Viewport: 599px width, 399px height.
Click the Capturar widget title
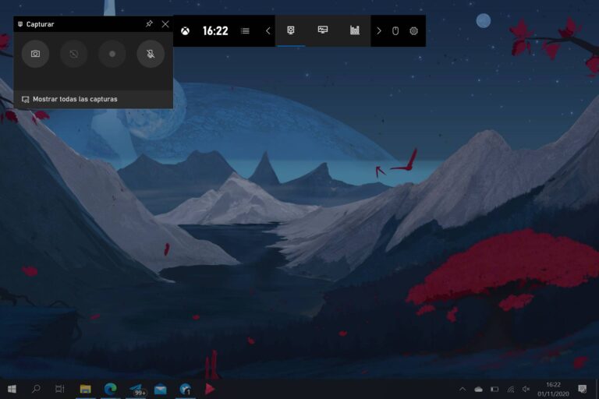[40, 24]
